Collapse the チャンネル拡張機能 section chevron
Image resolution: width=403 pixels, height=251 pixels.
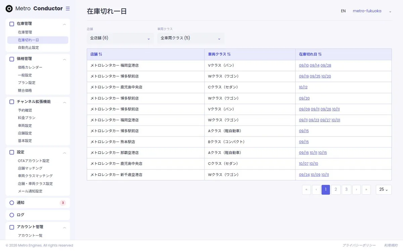coord(64,102)
